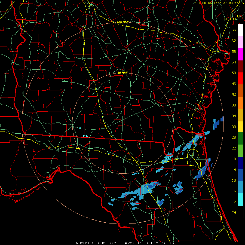Click 'ENHANCED ECHO TOPS' product title

[x=96, y=243]
